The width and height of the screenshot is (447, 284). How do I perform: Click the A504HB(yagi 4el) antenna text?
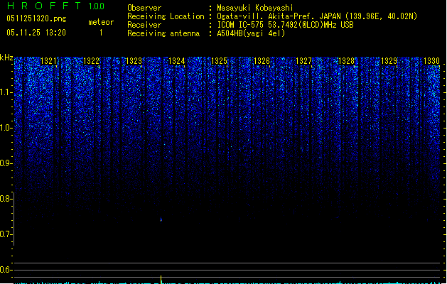coord(251,33)
